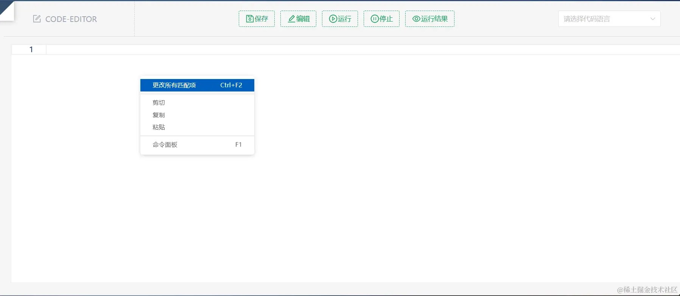Open 运行结果 (run results)
This screenshot has height=296, width=680.
click(430, 19)
